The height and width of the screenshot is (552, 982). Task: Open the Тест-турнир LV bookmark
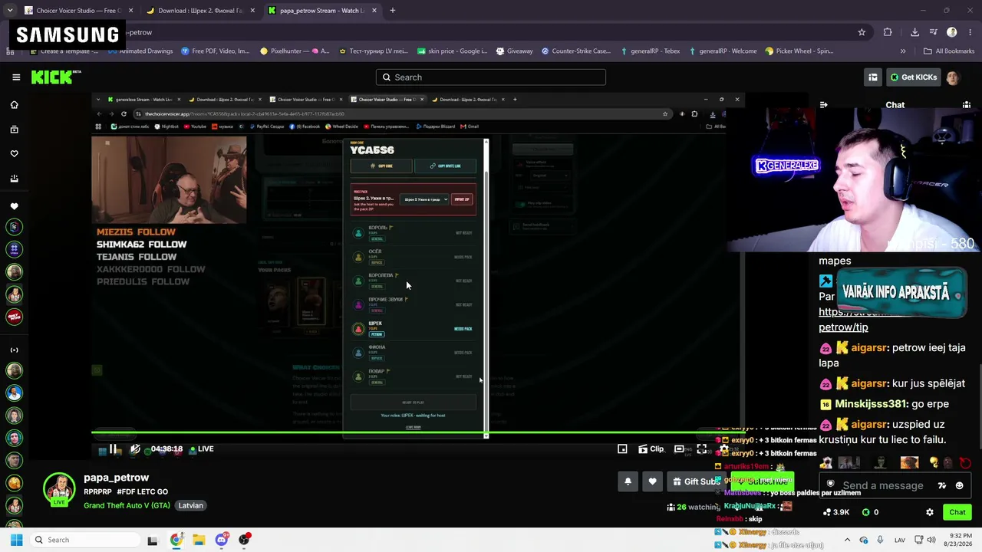[x=373, y=51]
